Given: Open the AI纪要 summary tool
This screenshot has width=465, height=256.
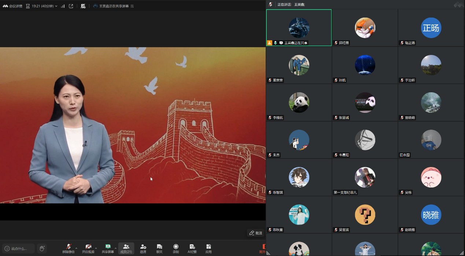Looking at the screenshot, I should 192,248.
